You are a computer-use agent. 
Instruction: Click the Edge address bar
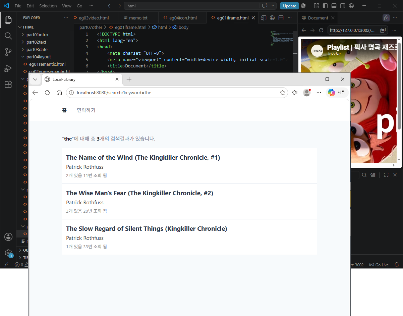tap(177, 93)
